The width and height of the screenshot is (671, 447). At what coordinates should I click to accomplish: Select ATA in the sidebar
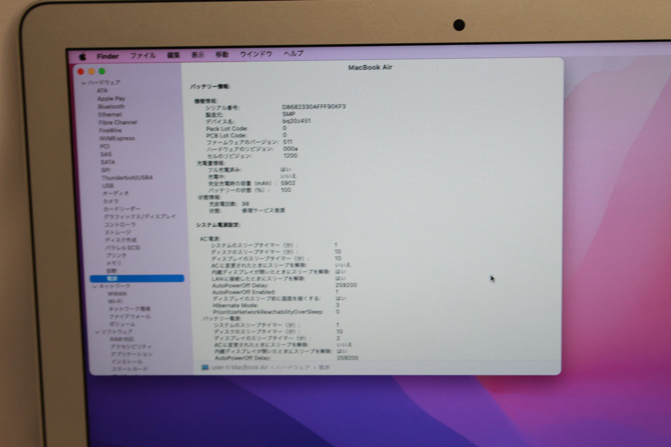[102, 91]
